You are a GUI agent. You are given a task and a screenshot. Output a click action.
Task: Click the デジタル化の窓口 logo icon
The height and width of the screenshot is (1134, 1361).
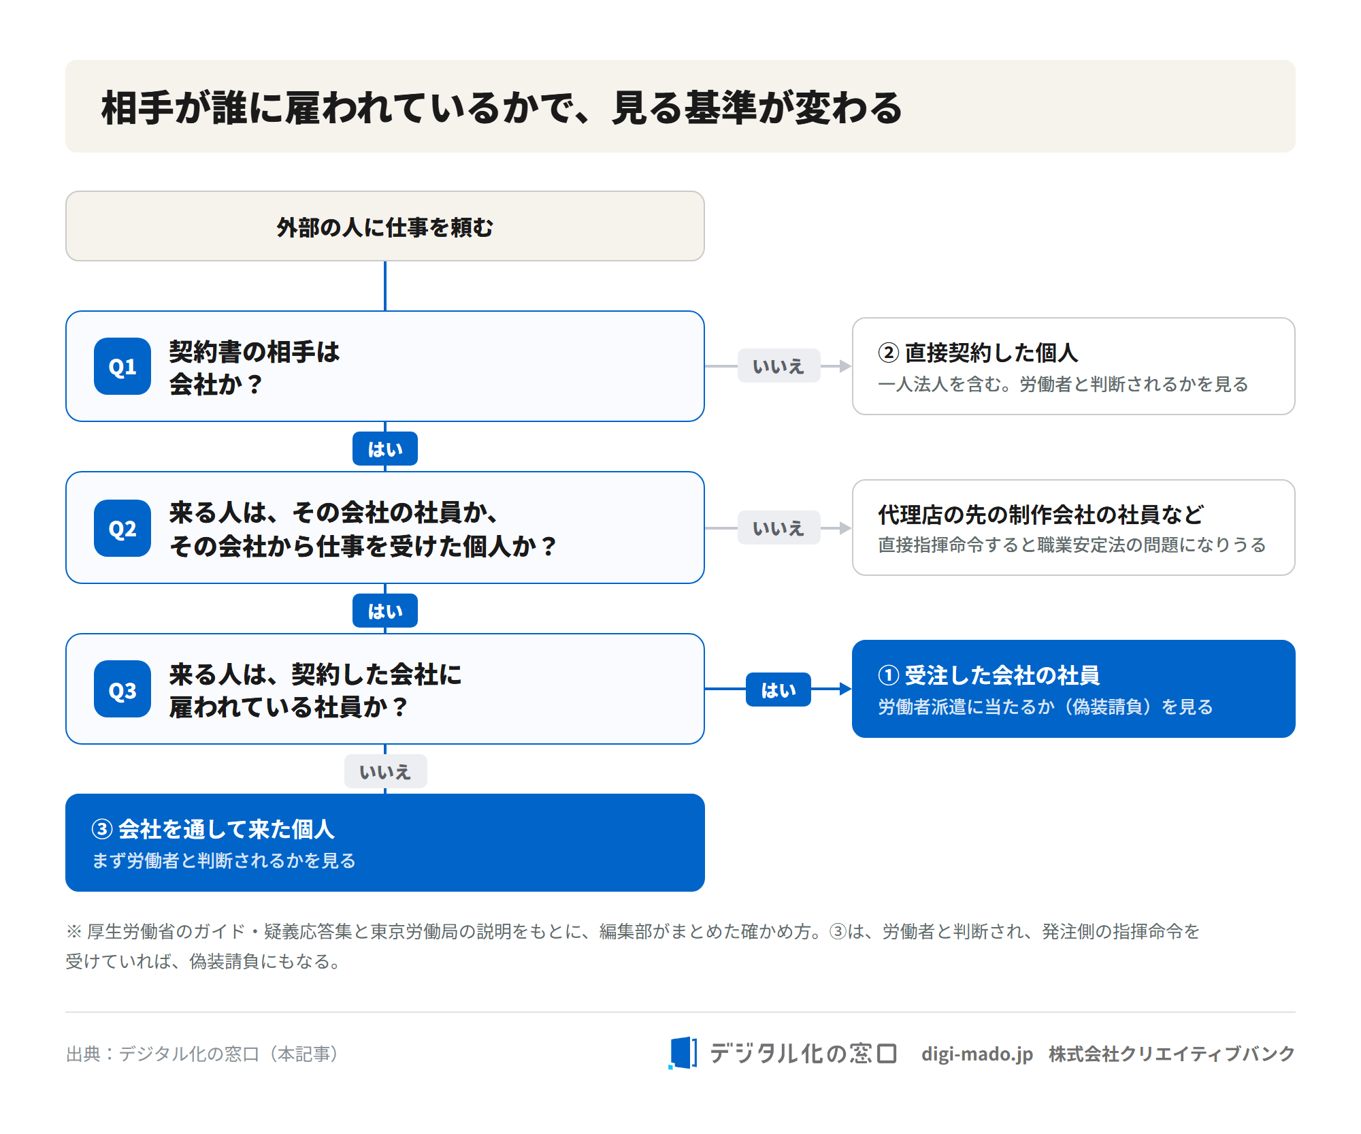683,1053
